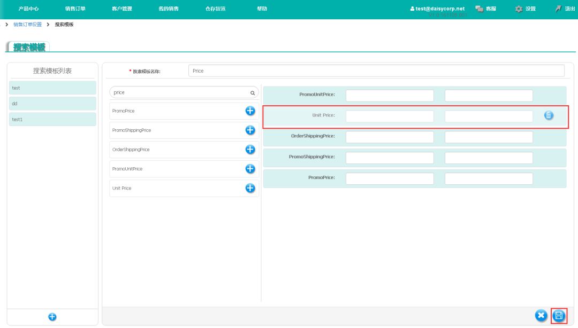Cancel editing with the blue X icon
578x328 pixels.
(x=541, y=315)
